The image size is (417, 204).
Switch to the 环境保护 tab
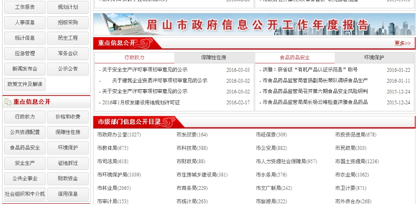pos(374,58)
